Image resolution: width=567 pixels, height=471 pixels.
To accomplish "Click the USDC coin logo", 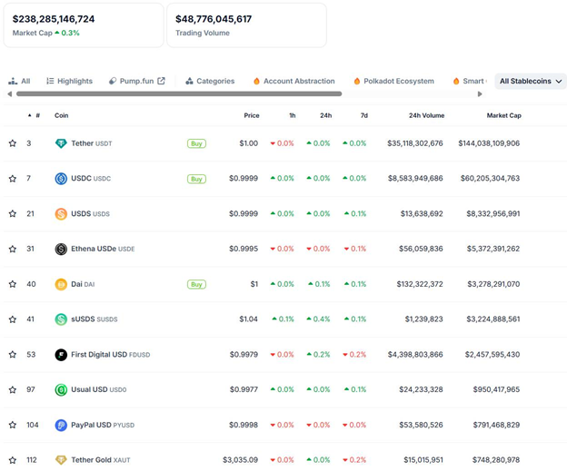I will pyautogui.click(x=61, y=179).
